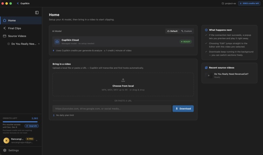
Task: Click the Upgrade button
Action: (x=32, y=126)
